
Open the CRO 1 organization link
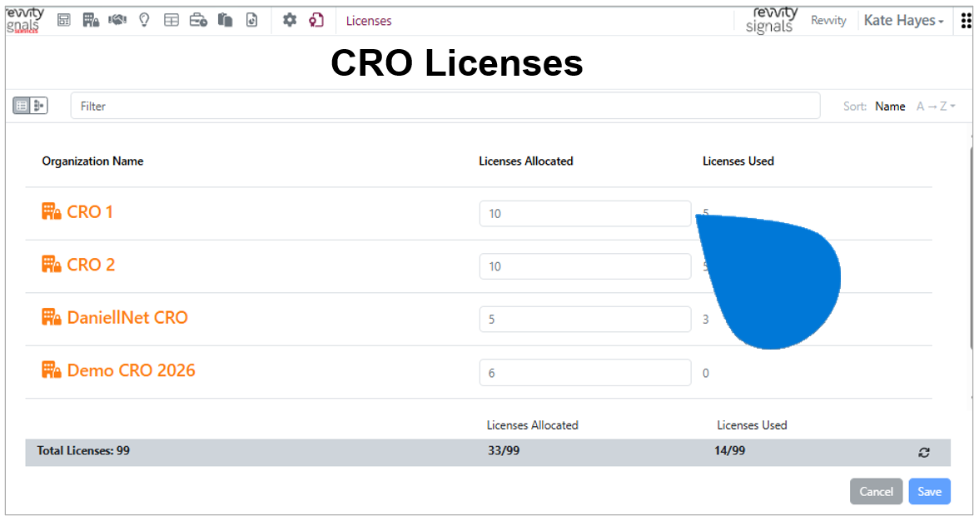point(90,211)
